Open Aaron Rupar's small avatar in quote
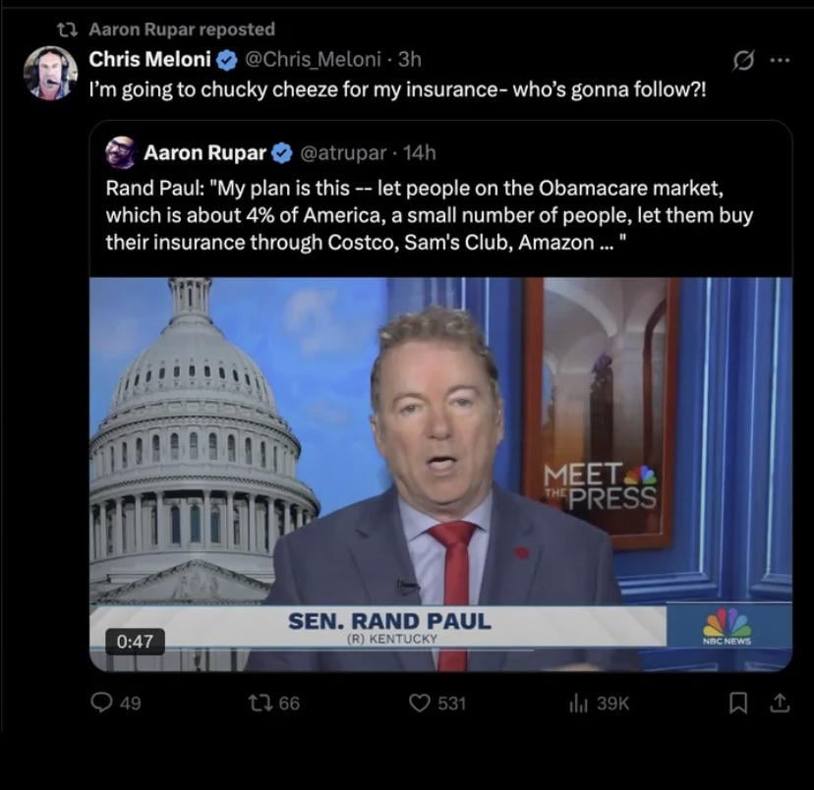Image resolution: width=814 pixels, height=790 pixels. click(x=121, y=152)
